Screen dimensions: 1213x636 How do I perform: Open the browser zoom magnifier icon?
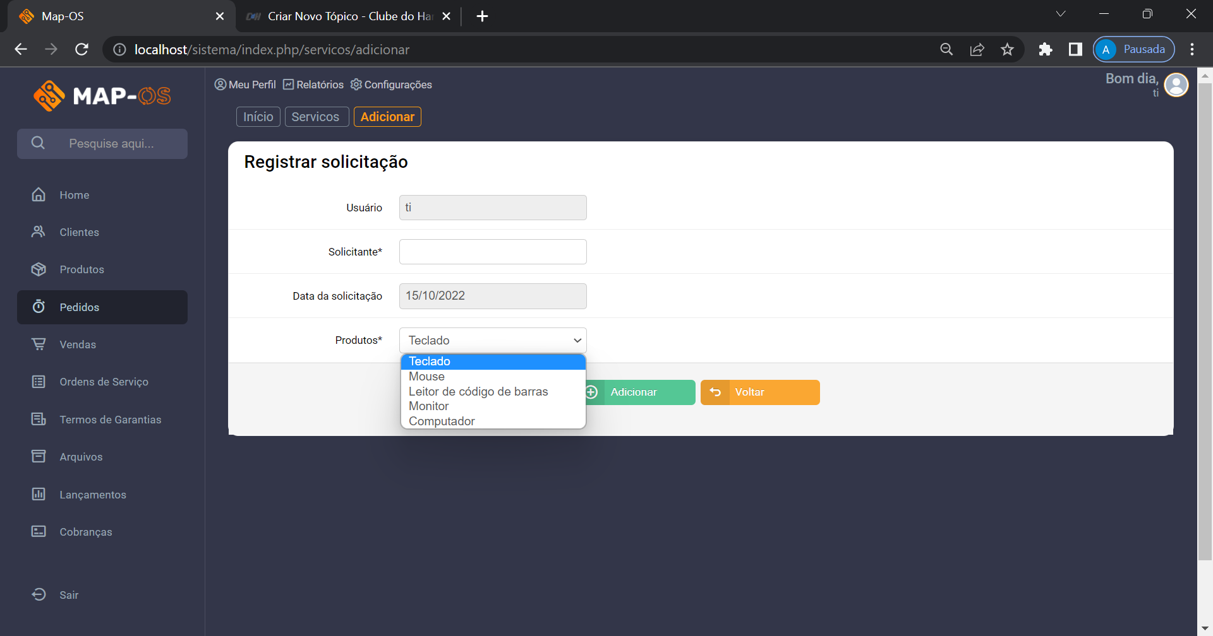(946, 49)
